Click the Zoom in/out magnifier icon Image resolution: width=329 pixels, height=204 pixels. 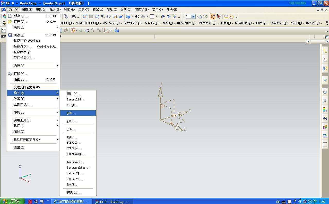point(103,16)
